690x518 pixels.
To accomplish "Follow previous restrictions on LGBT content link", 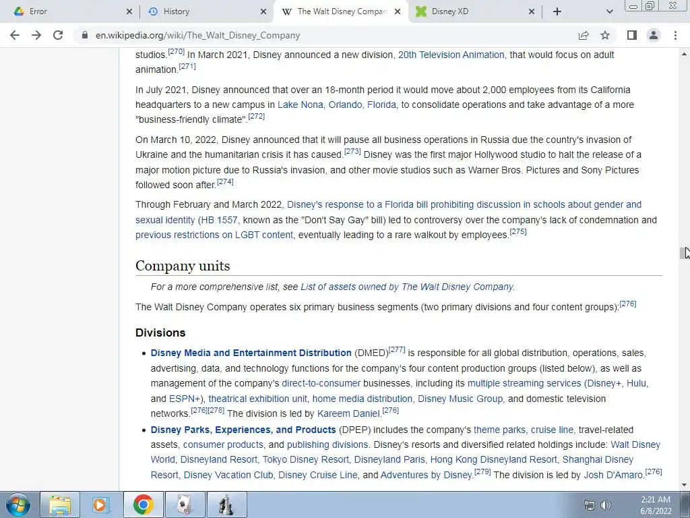I will (214, 235).
